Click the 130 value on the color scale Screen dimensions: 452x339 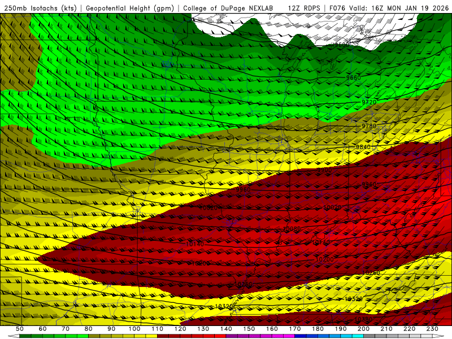[203, 329]
